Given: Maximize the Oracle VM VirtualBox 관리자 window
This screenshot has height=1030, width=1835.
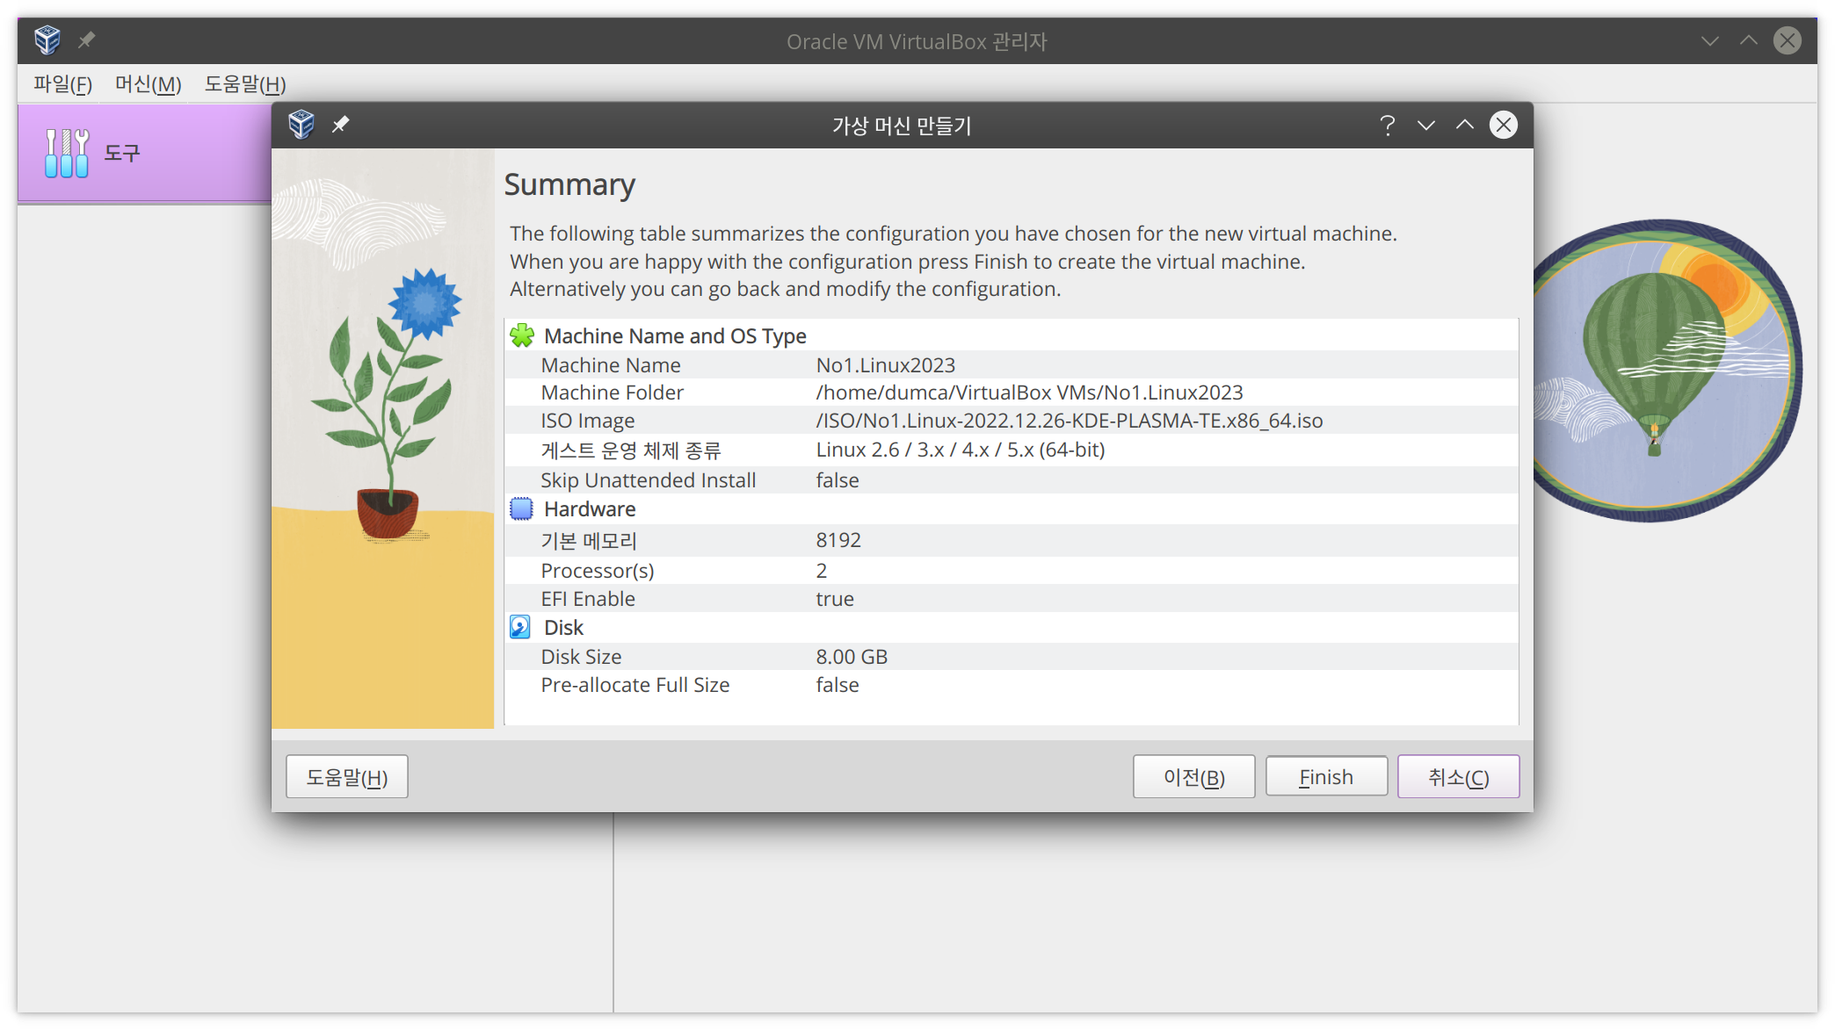Looking at the screenshot, I should (x=1748, y=40).
